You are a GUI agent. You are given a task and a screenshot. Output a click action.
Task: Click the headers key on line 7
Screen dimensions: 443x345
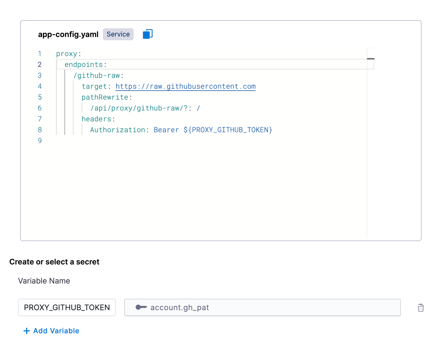tap(96, 119)
